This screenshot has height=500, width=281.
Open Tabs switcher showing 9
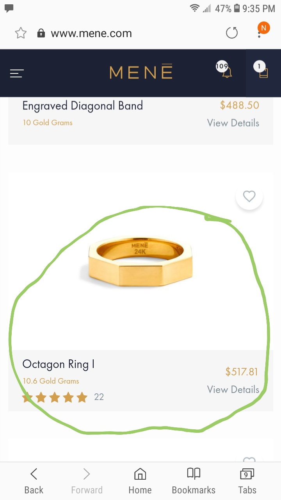pyautogui.click(x=247, y=481)
